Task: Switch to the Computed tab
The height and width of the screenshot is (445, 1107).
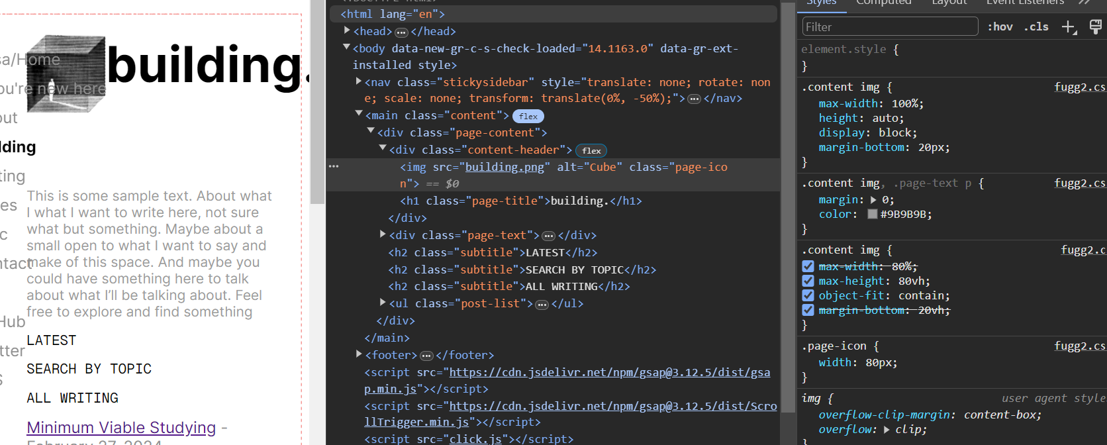Action: [x=884, y=3]
